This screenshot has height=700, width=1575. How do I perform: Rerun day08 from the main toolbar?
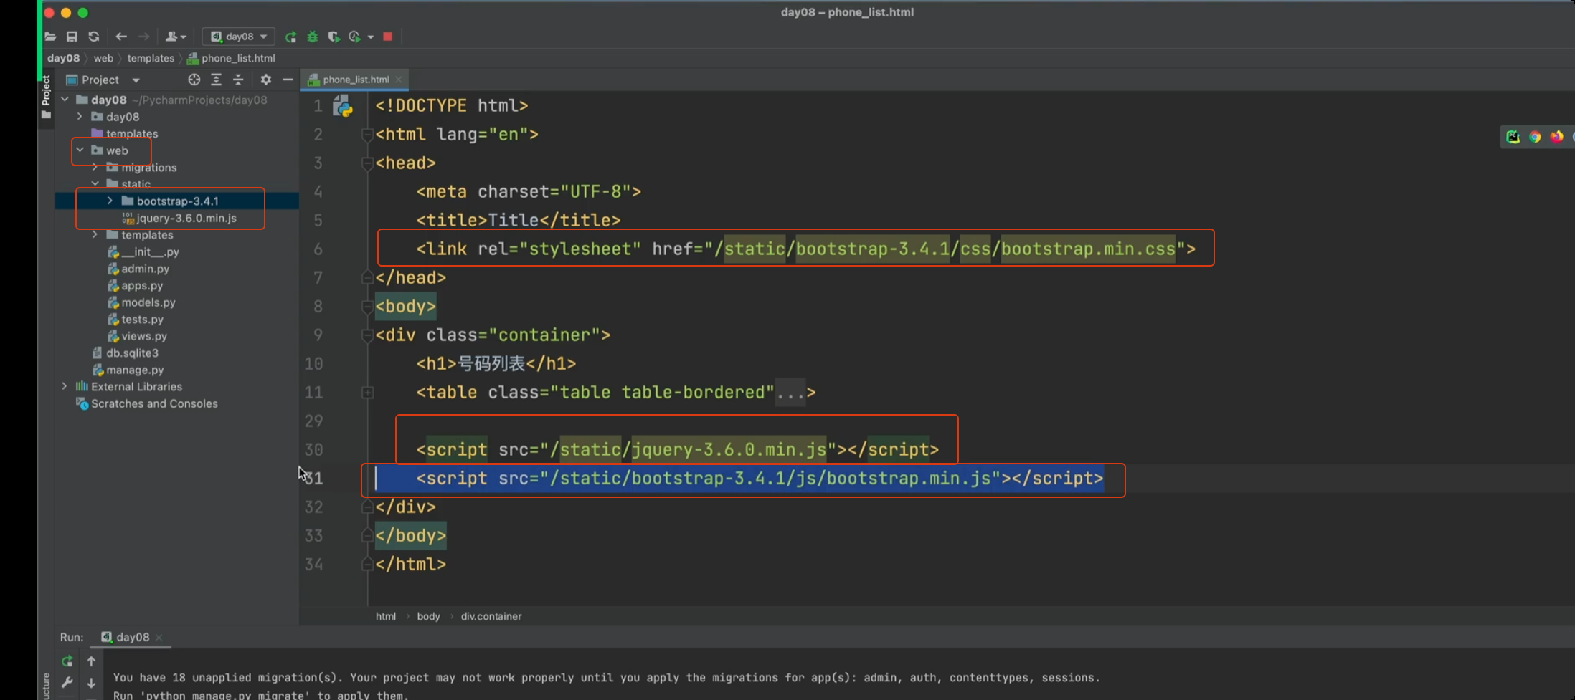pyautogui.click(x=290, y=37)
